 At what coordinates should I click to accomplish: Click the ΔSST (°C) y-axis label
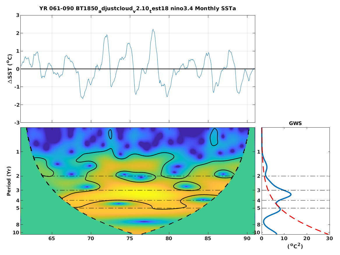point(10,69)
